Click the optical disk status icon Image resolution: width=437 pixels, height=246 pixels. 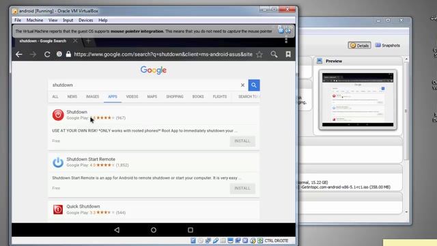click(200, 241)
